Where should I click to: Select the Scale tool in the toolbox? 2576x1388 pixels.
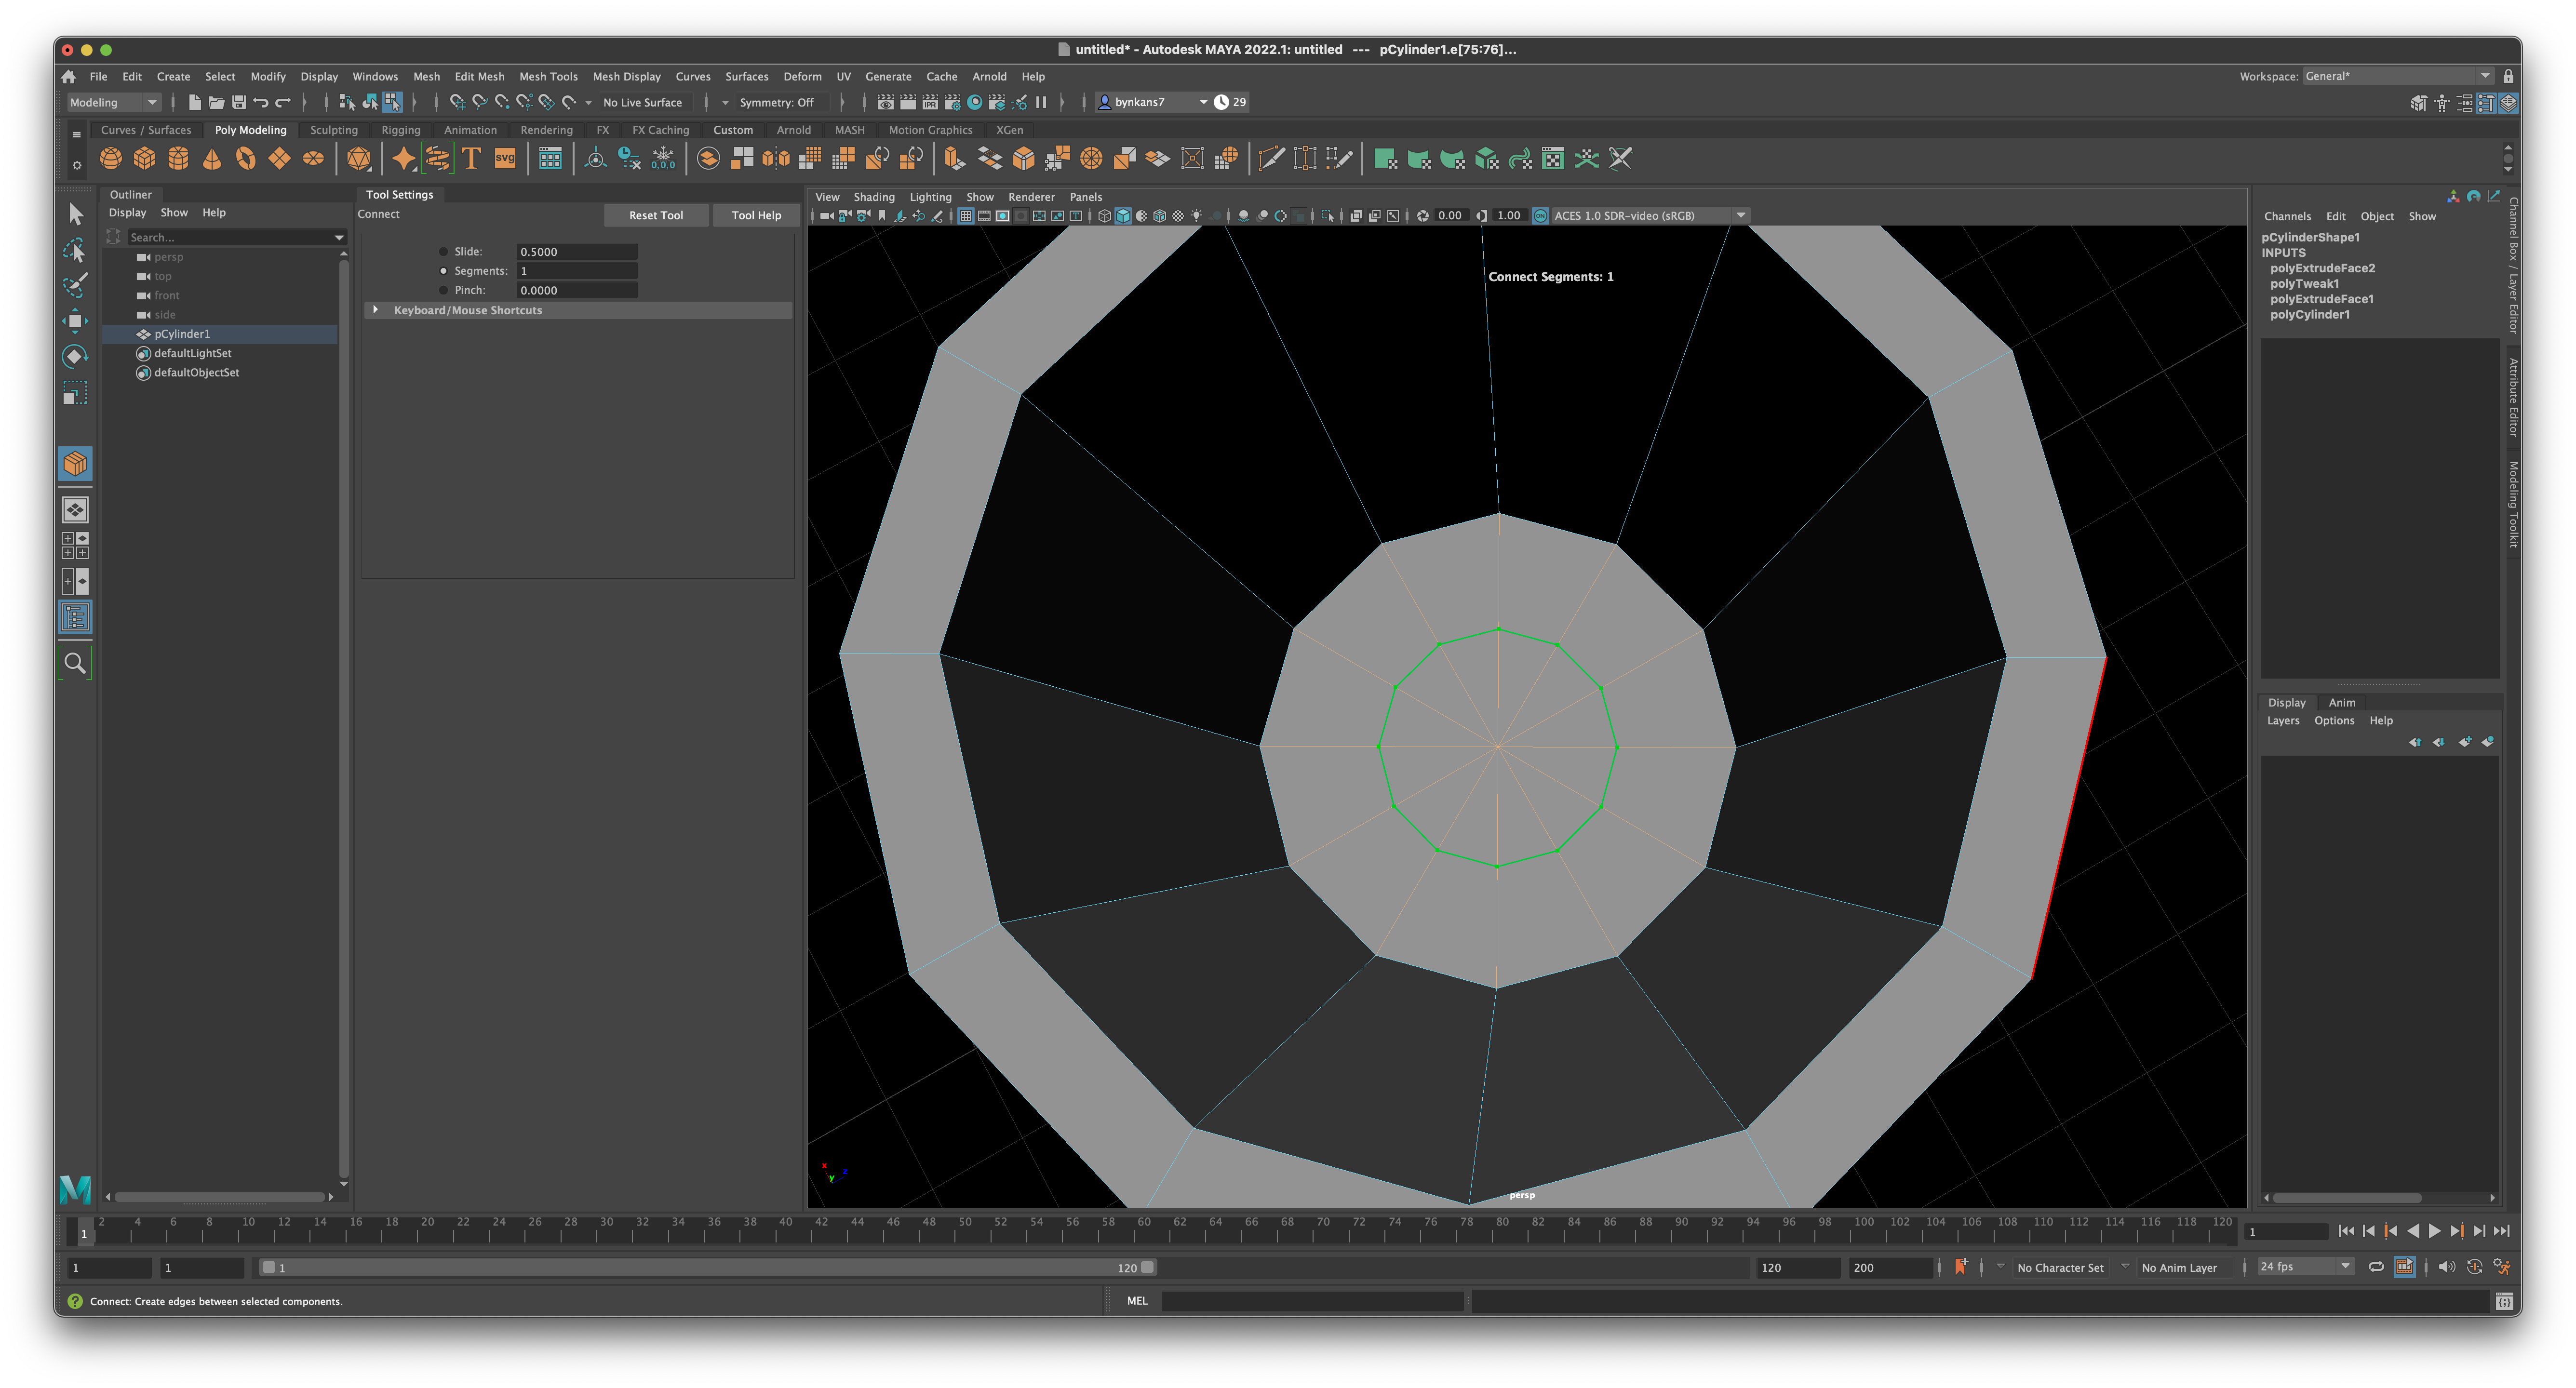[x=75, y=392]
